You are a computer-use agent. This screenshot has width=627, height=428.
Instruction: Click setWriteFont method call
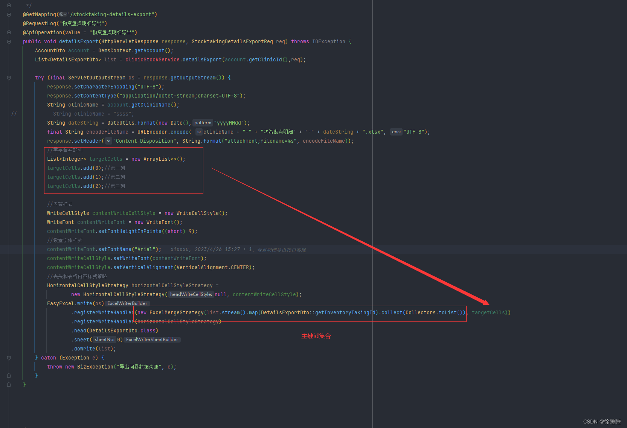(x=131, y=259)
